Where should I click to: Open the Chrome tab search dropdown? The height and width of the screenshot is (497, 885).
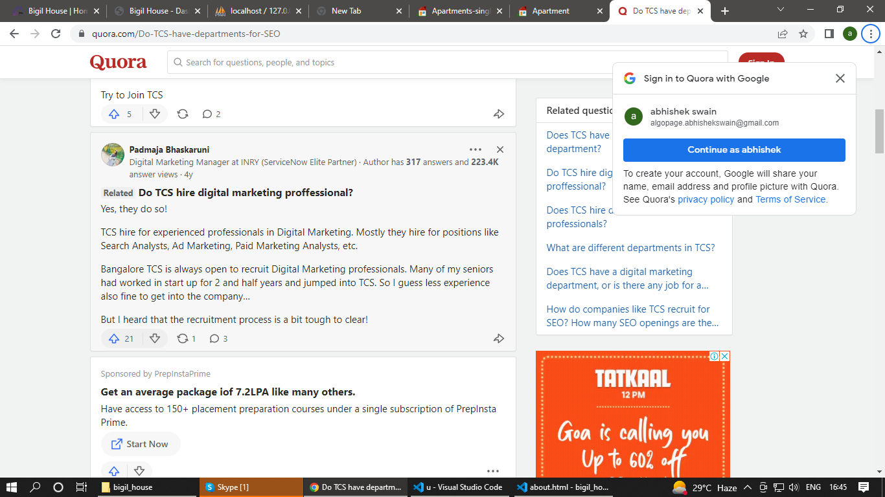coord(780,10)
